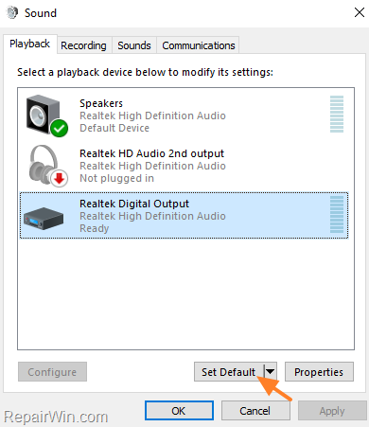Click the Speakers volume level meter
The height and width of the screenshot is (427, 369).
tap(337, 114)
